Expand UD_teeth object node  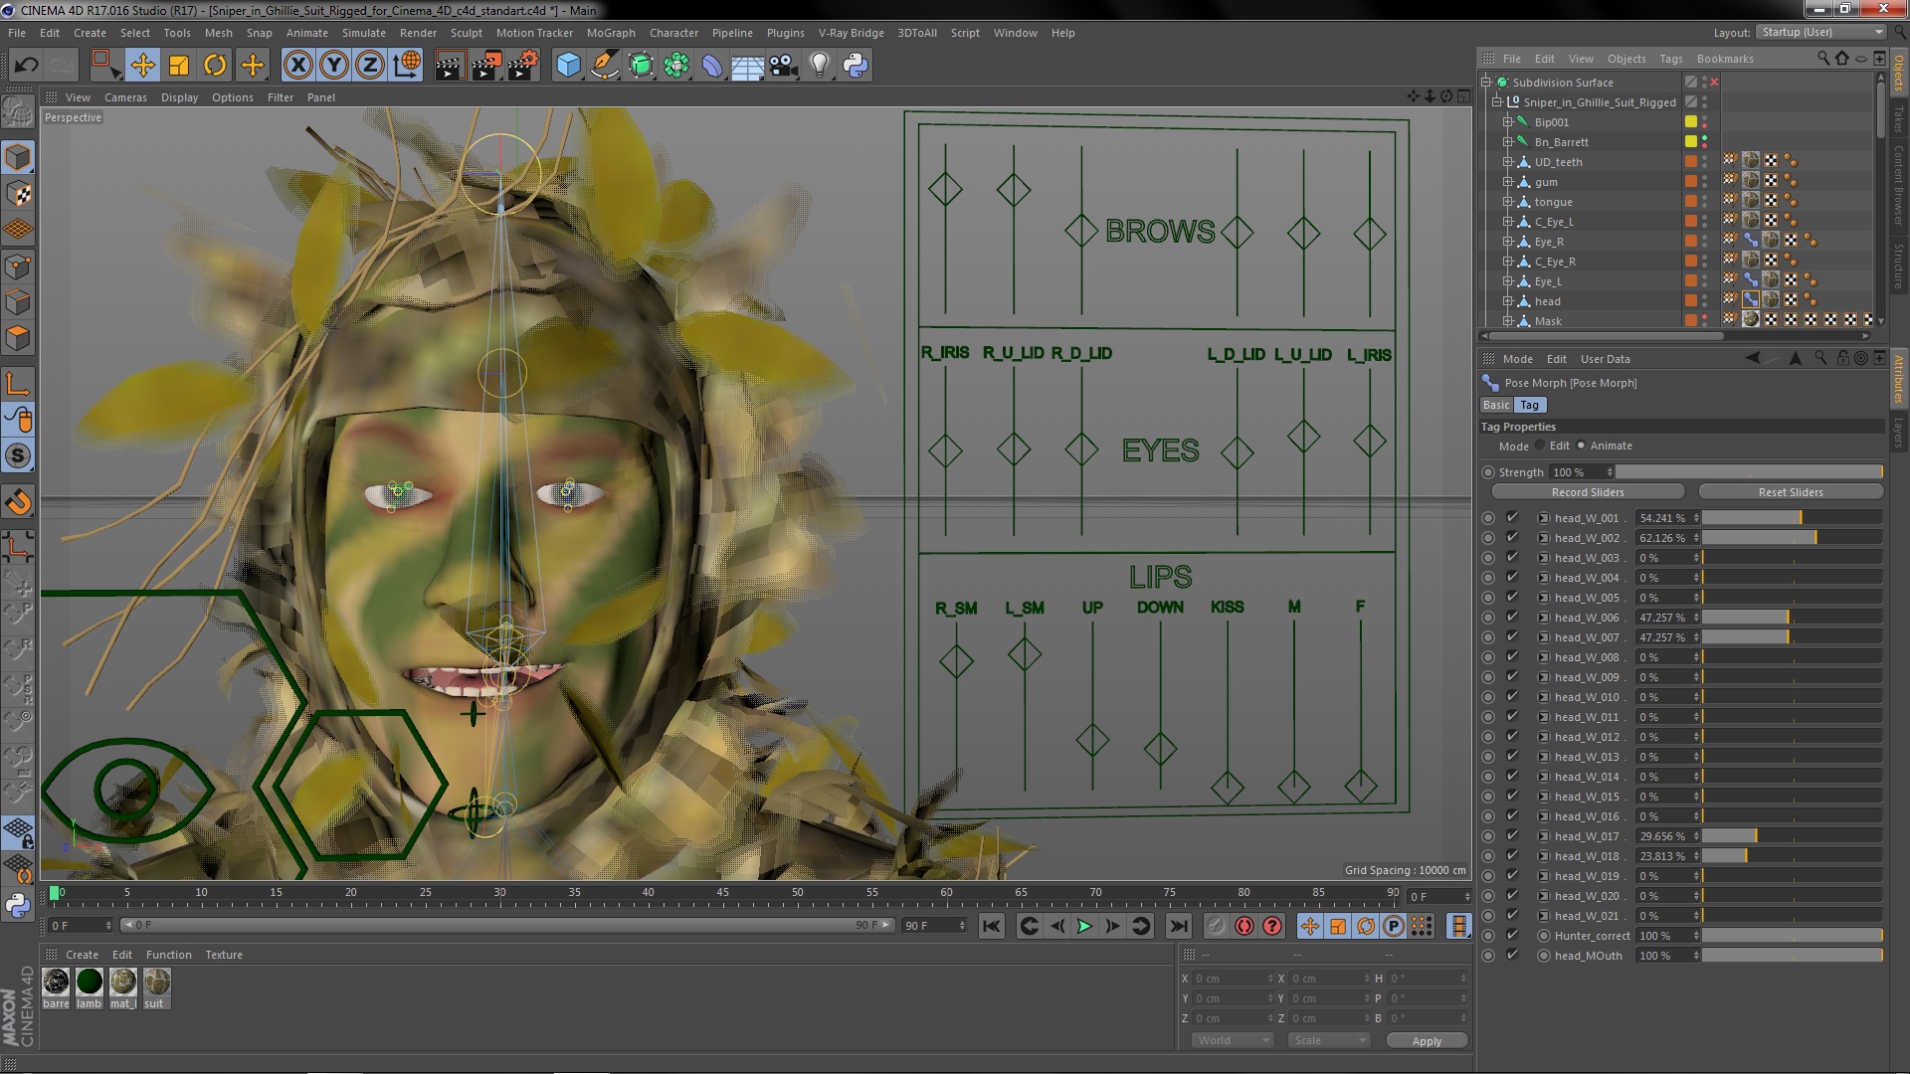pos(1508,162)
